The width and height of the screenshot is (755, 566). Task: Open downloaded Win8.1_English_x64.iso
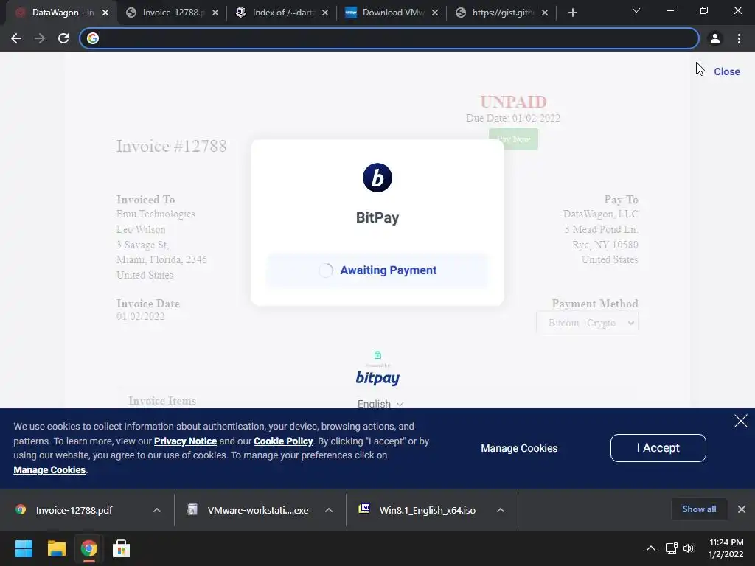pos(428,510)
